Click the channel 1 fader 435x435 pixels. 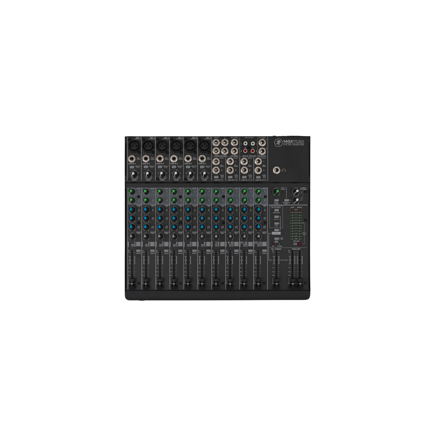[132, 283]
